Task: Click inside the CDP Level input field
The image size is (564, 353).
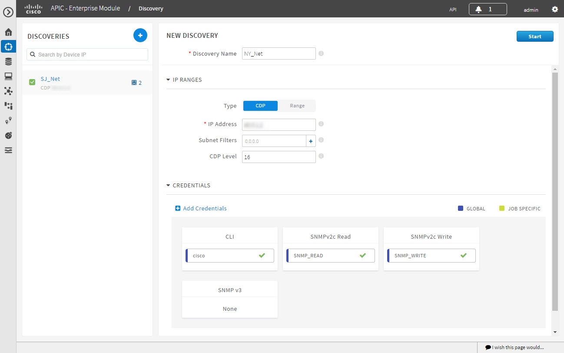Action: pos(279,157)
